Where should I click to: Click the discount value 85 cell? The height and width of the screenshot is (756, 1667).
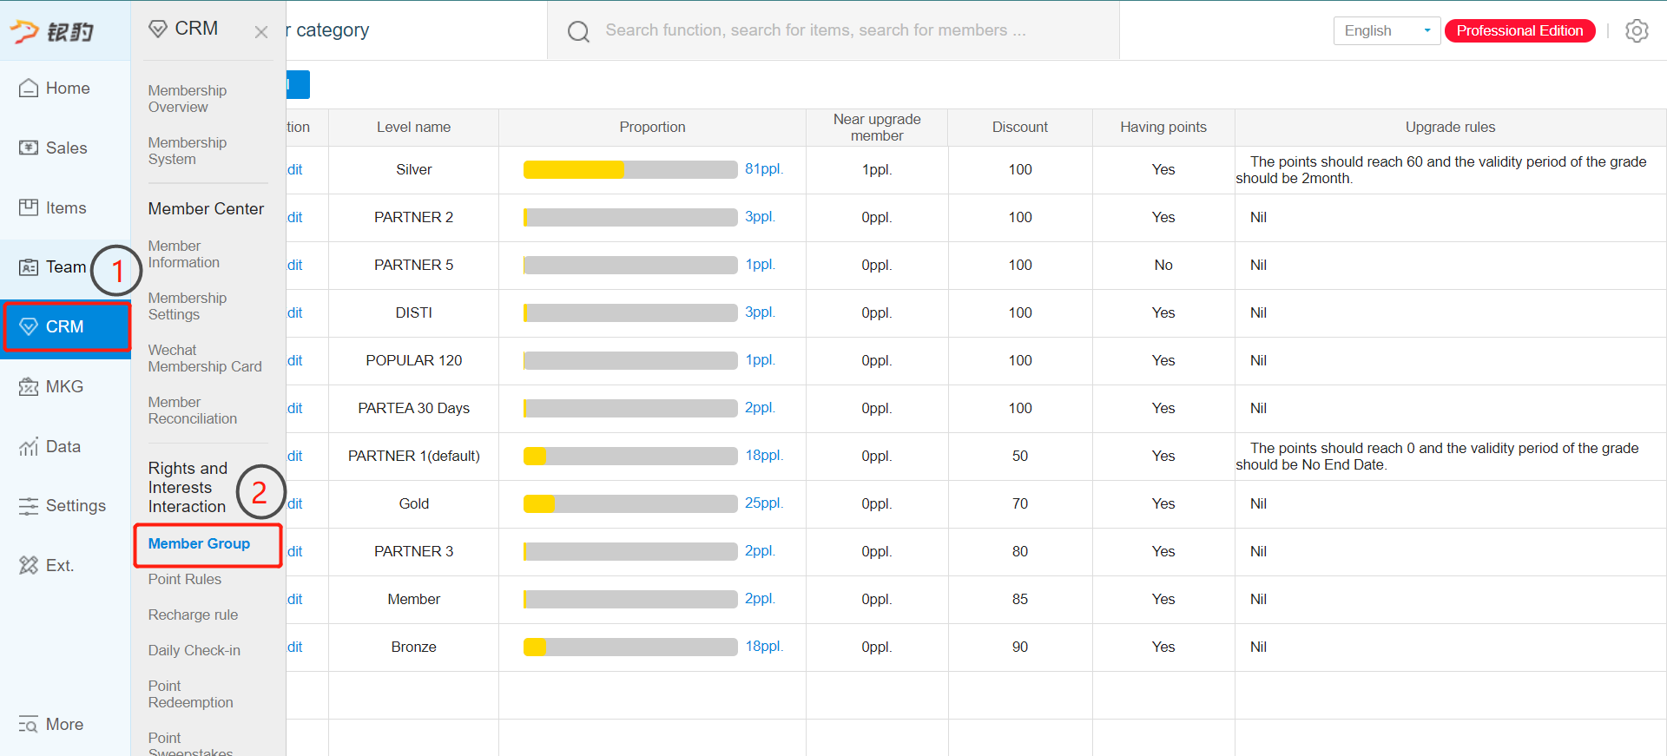(1020, 600)
